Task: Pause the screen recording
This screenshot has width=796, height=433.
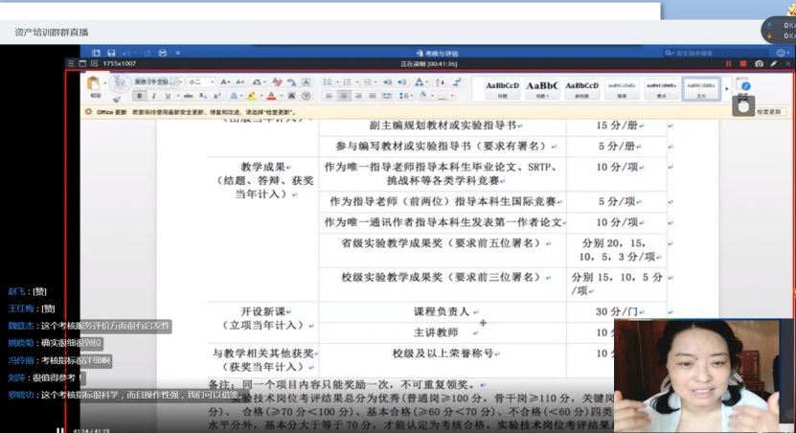Action: click(728, 63)
